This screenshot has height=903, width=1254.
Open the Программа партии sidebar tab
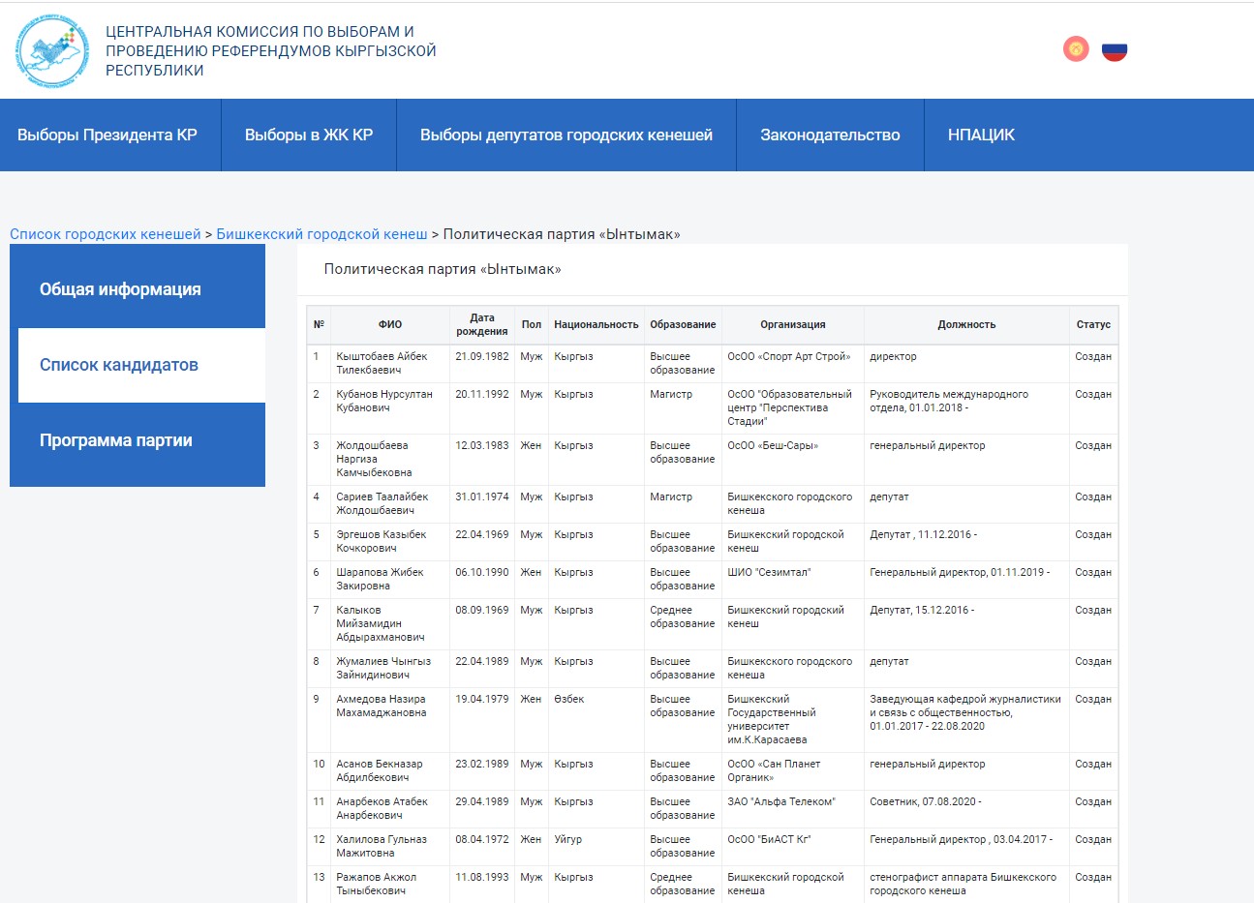pos(116,440)
